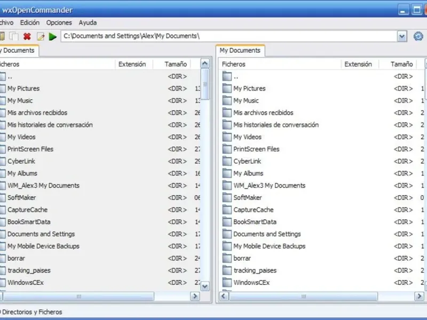Click PrintScreen Files folder icon in right panel
This screenshot has width=427, height=320.
click(x=227, y=149)
